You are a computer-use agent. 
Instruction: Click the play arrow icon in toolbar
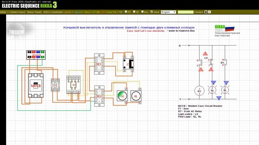pyautogui.click(x=210, y=12)
